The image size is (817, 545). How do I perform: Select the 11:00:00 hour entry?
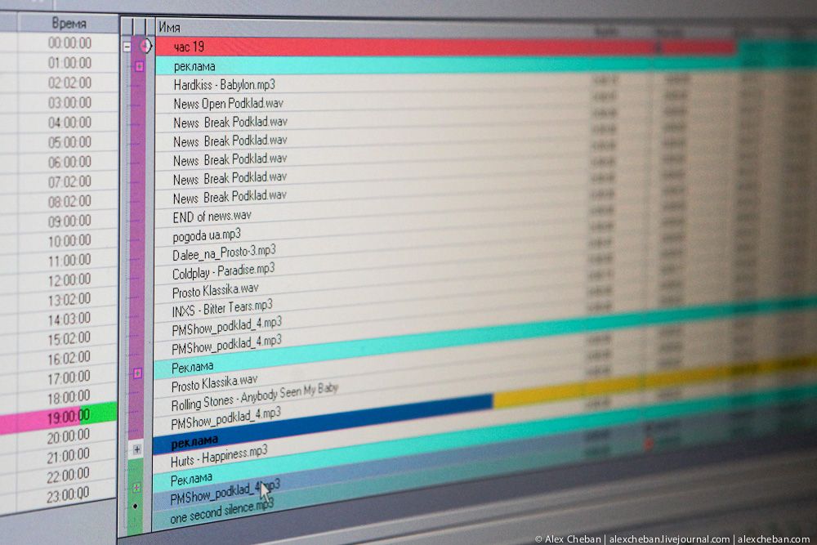(x=69, y=260)
